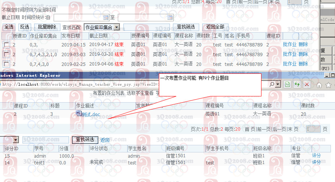335x182 pixels.
Task: Go to 后一页 in the lower pagination
Action: point(279,129)
